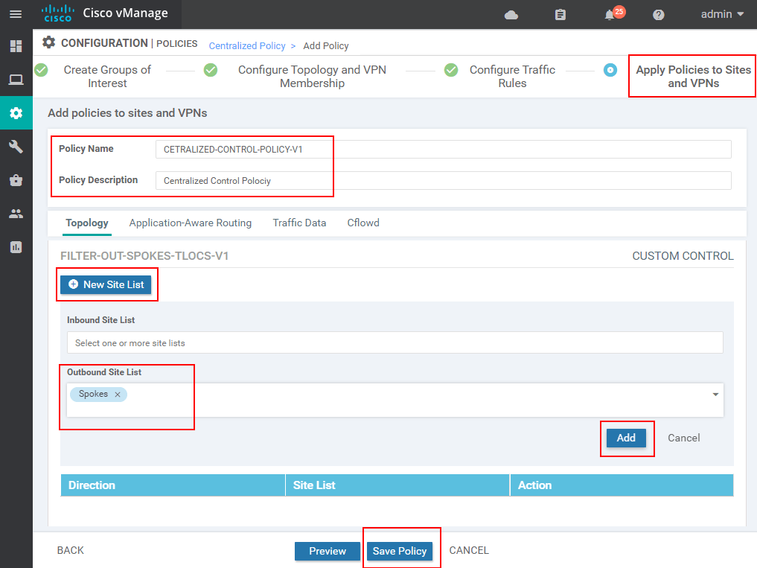The image size is (757, 568).
Task: Open the Maintenance briefcase sidebar icon
Action: [x=16, y=180]
